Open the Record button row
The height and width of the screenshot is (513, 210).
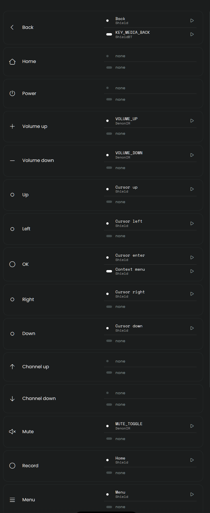tap(30, 466)
